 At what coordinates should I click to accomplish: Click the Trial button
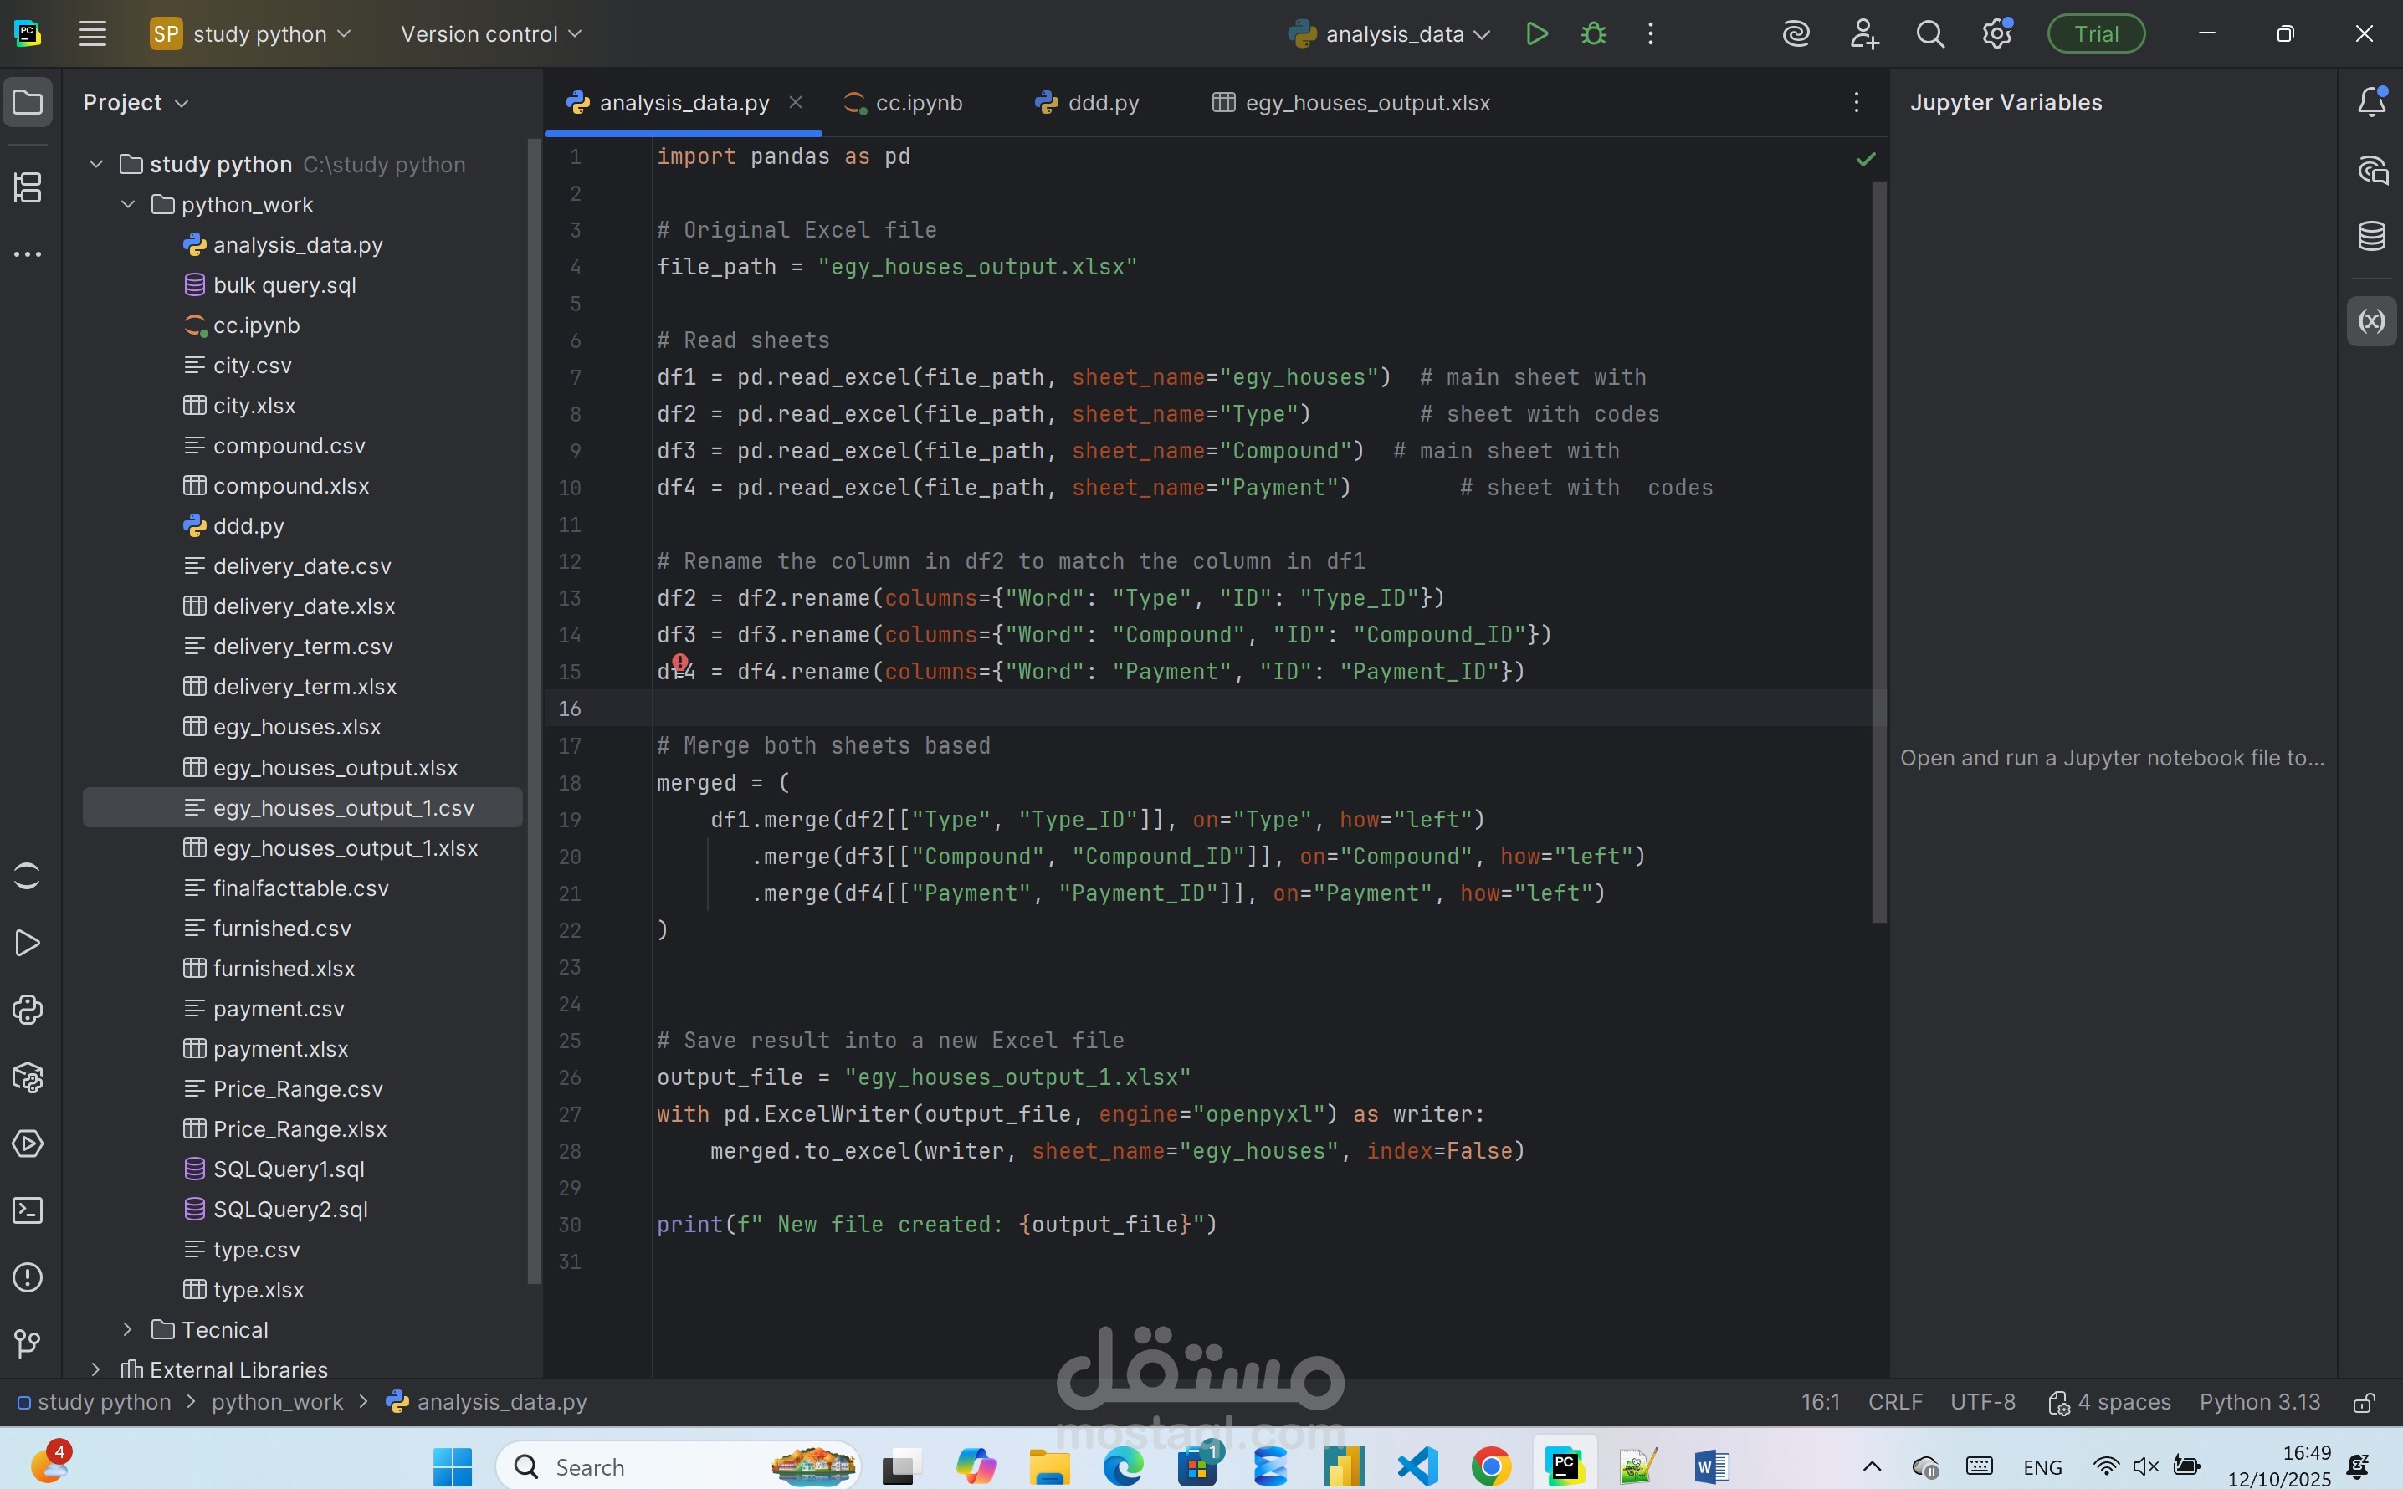coord(2096,34)
